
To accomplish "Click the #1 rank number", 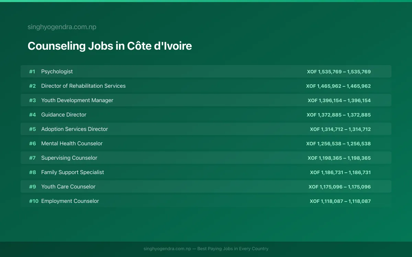I will tap(32, 72).
